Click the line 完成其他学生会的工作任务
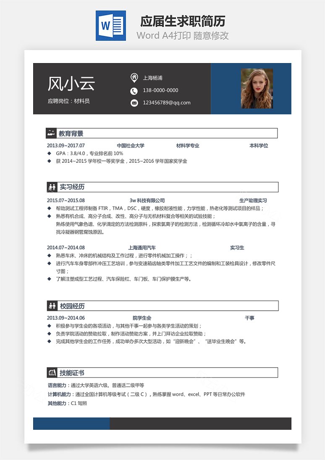This screenshot has height=460, width=325. tap(151, 341)
